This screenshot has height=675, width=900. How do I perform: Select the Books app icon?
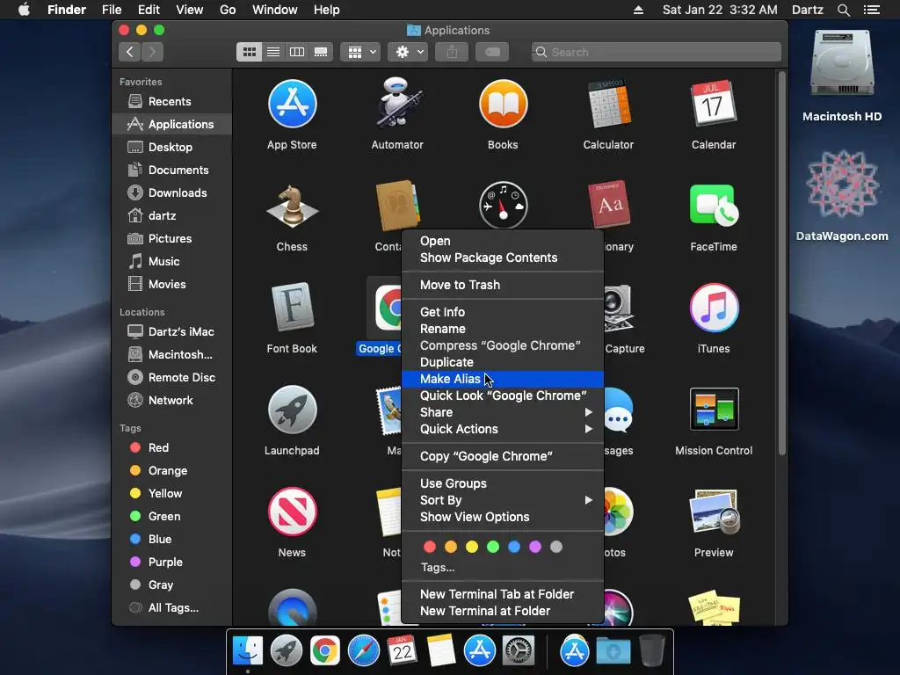503,104
